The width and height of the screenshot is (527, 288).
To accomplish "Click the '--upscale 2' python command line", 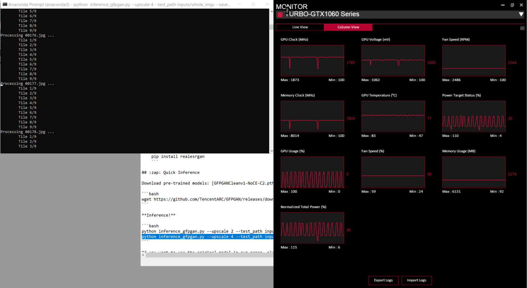I will [207, 231].
